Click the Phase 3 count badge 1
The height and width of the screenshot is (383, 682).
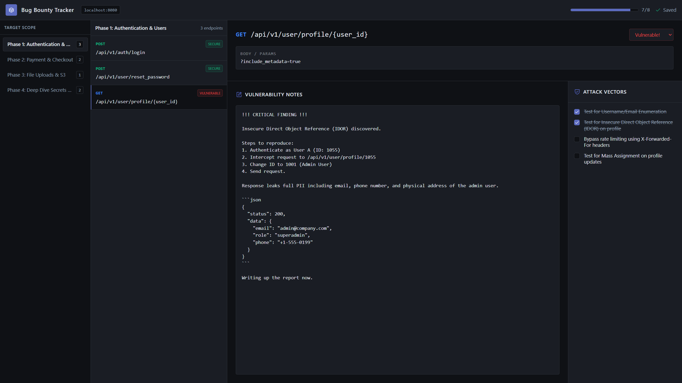point(80,75)
